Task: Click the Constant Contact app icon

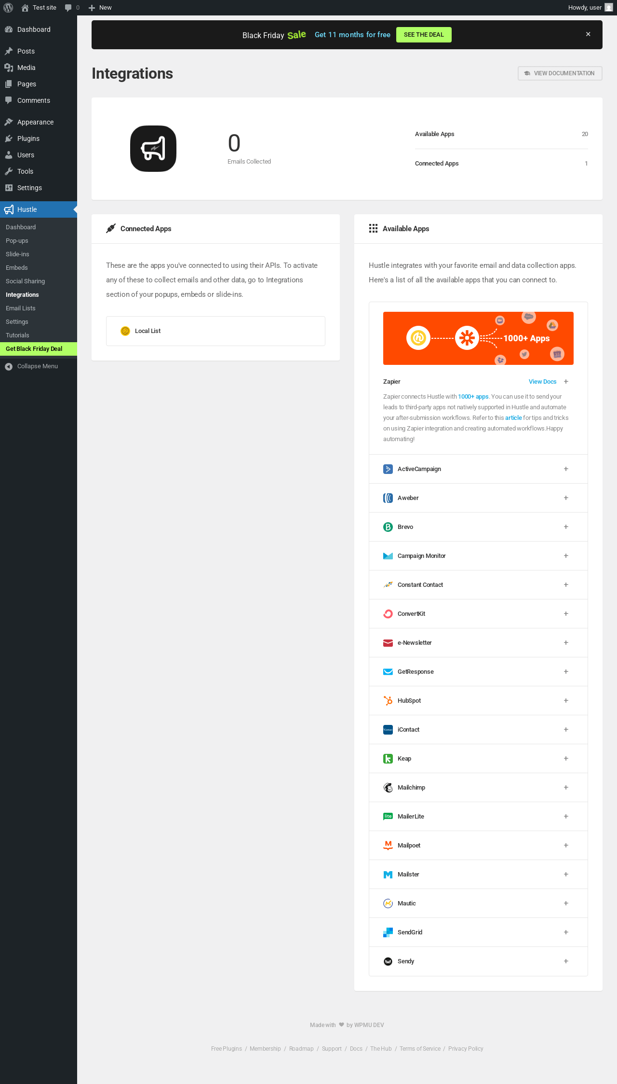Action: click(388, 585)
